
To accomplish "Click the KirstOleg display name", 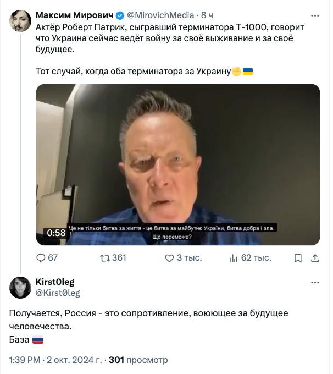I will (x=55, y=282).
